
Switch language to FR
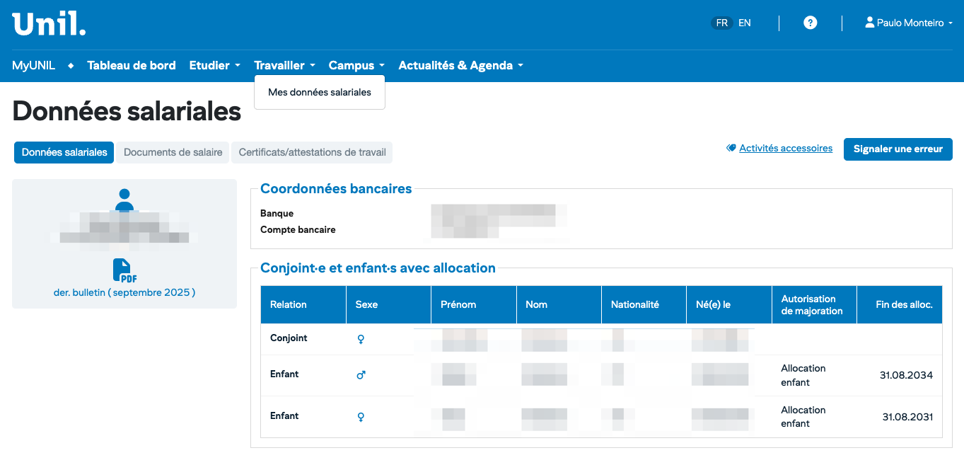tap(721, 23)
